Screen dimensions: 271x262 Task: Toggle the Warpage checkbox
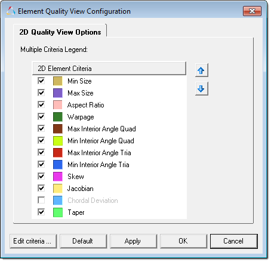(41, 116)
